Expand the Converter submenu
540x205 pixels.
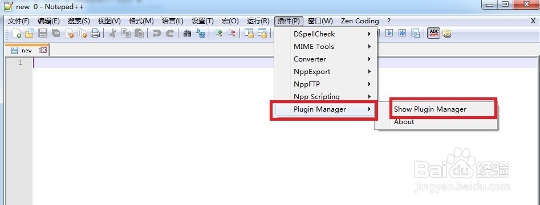coord(326,59)
